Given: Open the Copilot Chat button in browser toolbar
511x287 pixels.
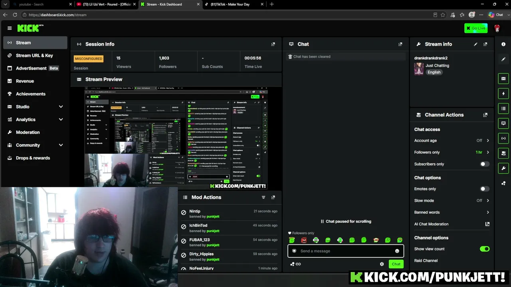Looking at the screenshot, I should coord(496,15).
